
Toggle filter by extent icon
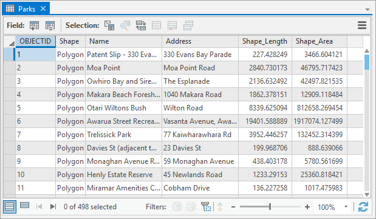206,206
